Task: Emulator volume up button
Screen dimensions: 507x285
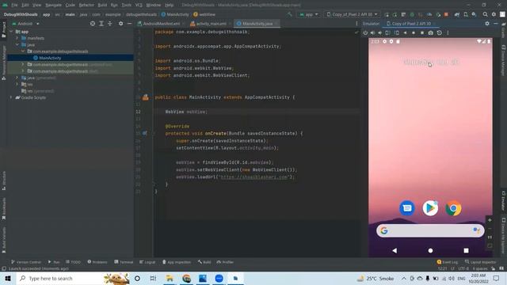Action: point(372,32)
